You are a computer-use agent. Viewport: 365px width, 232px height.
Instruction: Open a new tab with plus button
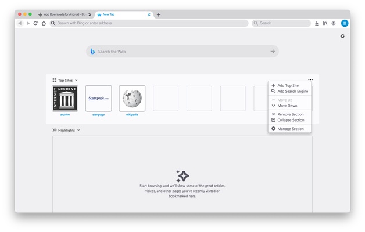[x=159, y=14]
